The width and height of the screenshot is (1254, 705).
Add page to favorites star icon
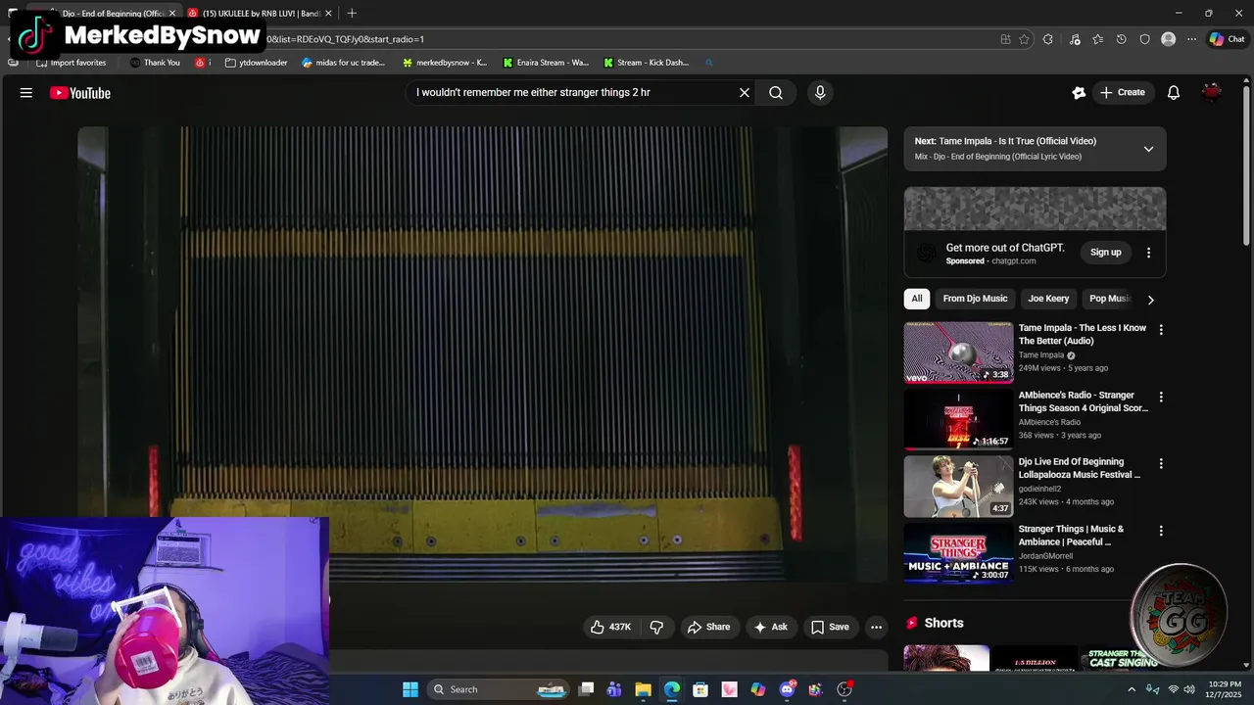pyautogui.click(x=1024, y=39)
